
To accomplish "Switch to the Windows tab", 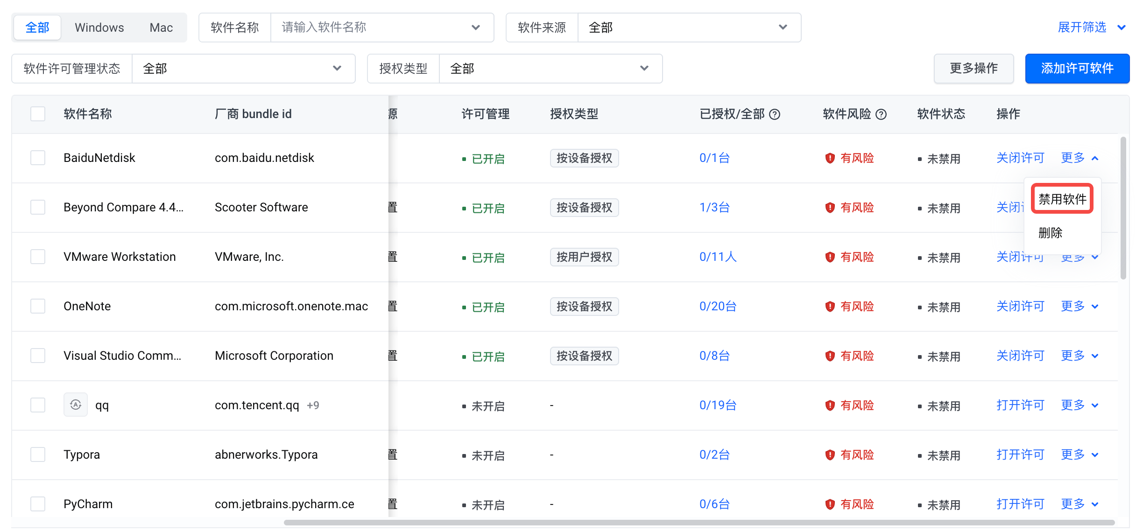I will tap(99, 28).
